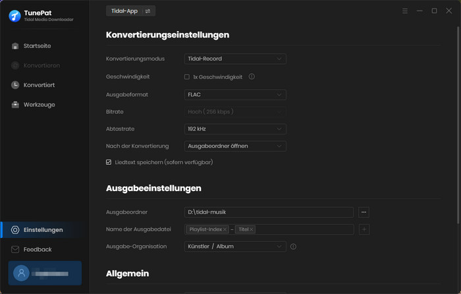
Task: Click the user avatar icon
Action: coord(22,273)
